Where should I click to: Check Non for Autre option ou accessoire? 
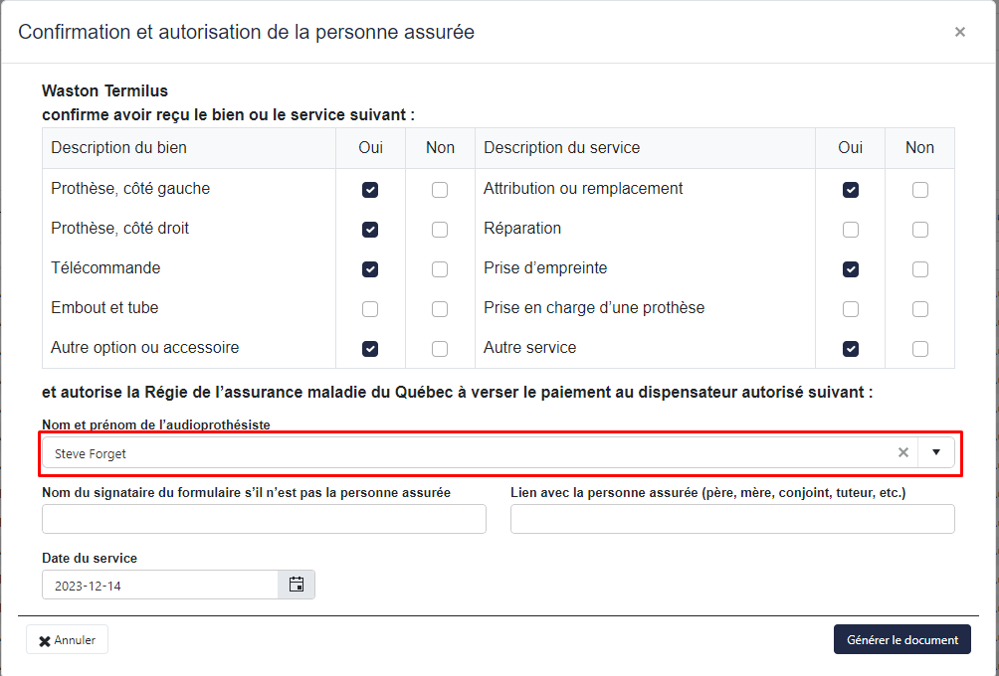440,349
